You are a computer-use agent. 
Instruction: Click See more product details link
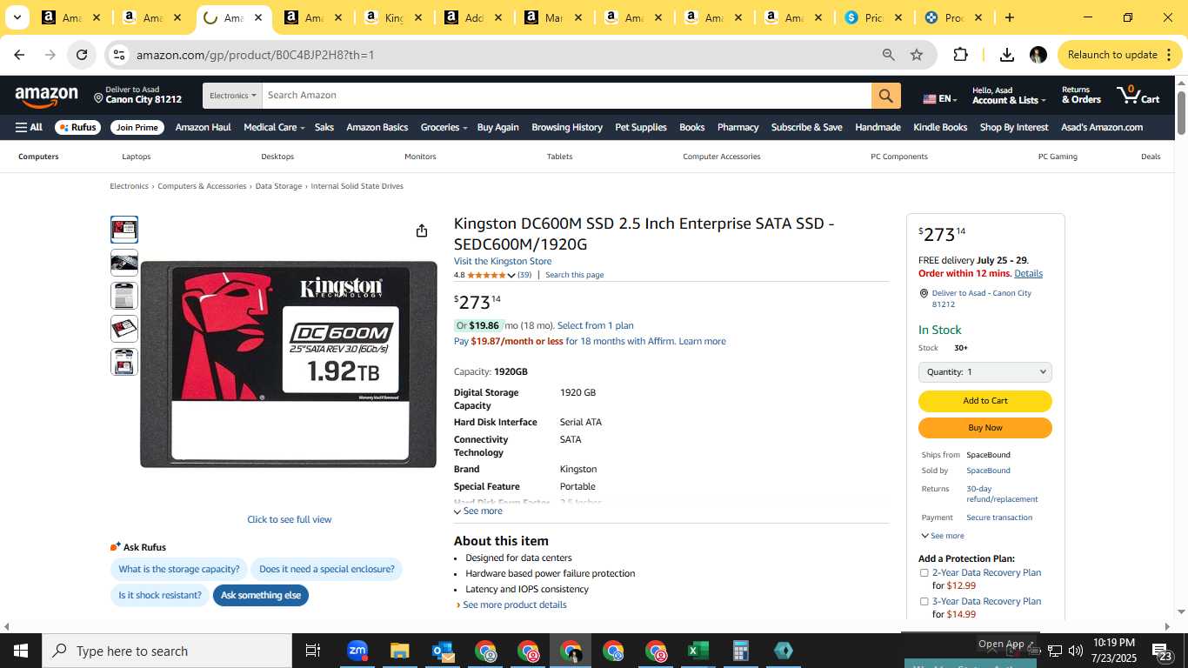(x=514, y=605)
